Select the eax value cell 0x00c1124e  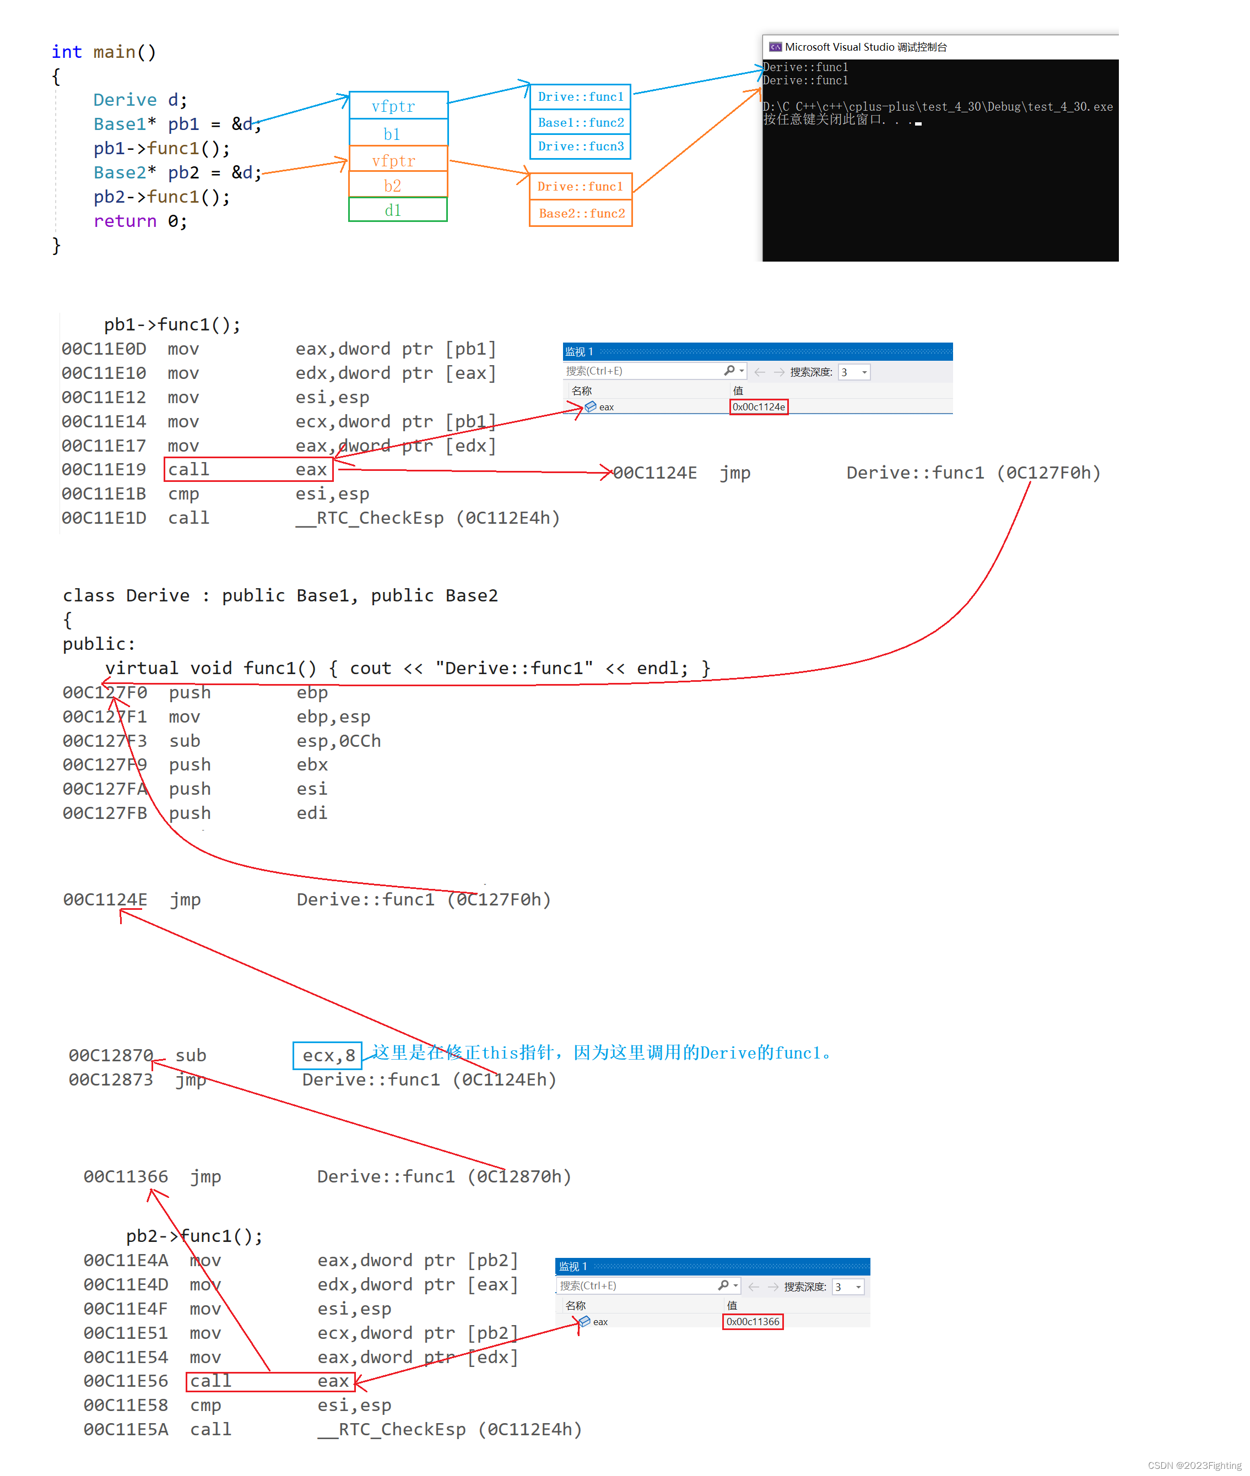[x=758, y=406]
